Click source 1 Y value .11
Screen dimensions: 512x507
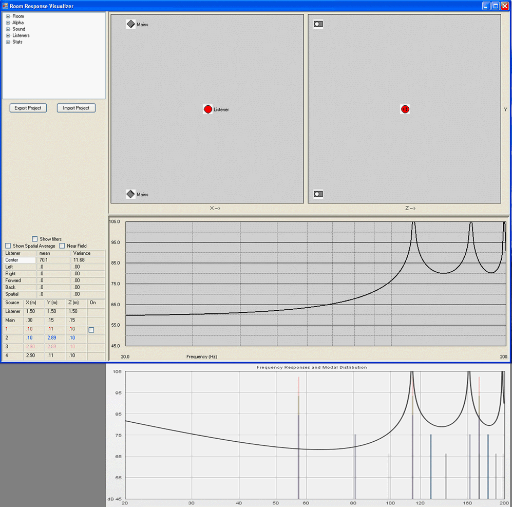pos(50,329)
